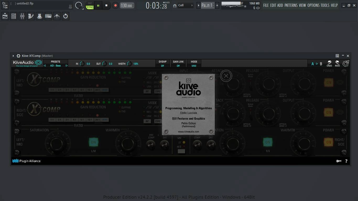Click the metronome-shaped toolbar icon
Viewport: 358px width, 201px height.
point(57,16)
